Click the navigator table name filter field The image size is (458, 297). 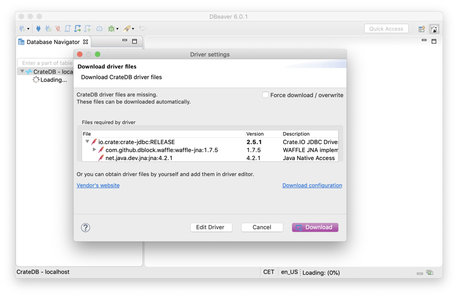46,63
